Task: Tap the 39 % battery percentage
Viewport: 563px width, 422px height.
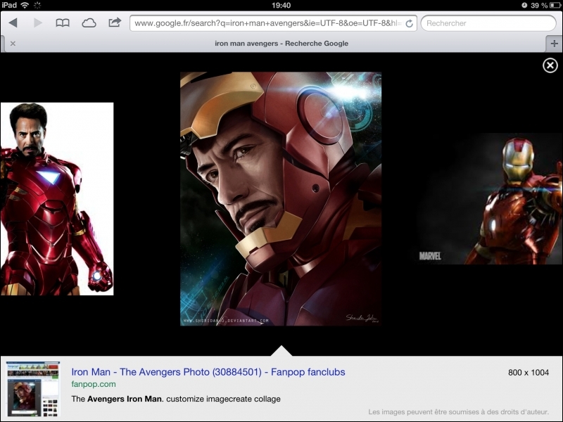Action: click(x=539, y=6)
